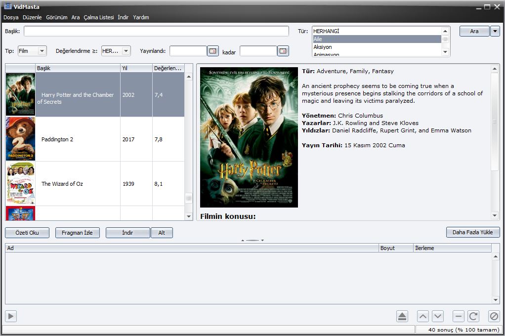The width and height of the screenshot is (505, 336).
Task: Click year 2017 in the Paddington 2 row
Action: 128,139
